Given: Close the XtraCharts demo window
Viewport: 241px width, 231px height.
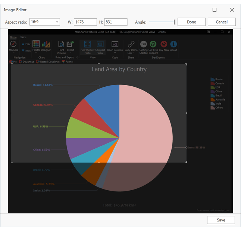Looking at the screenshot, I should tap(229, 32).
